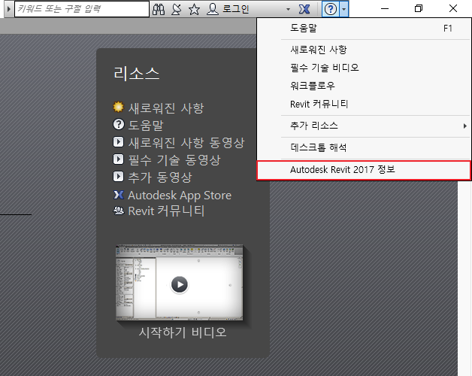Click the question mark icon beside 도움말

pyautogui.click(x=118, y=124)
